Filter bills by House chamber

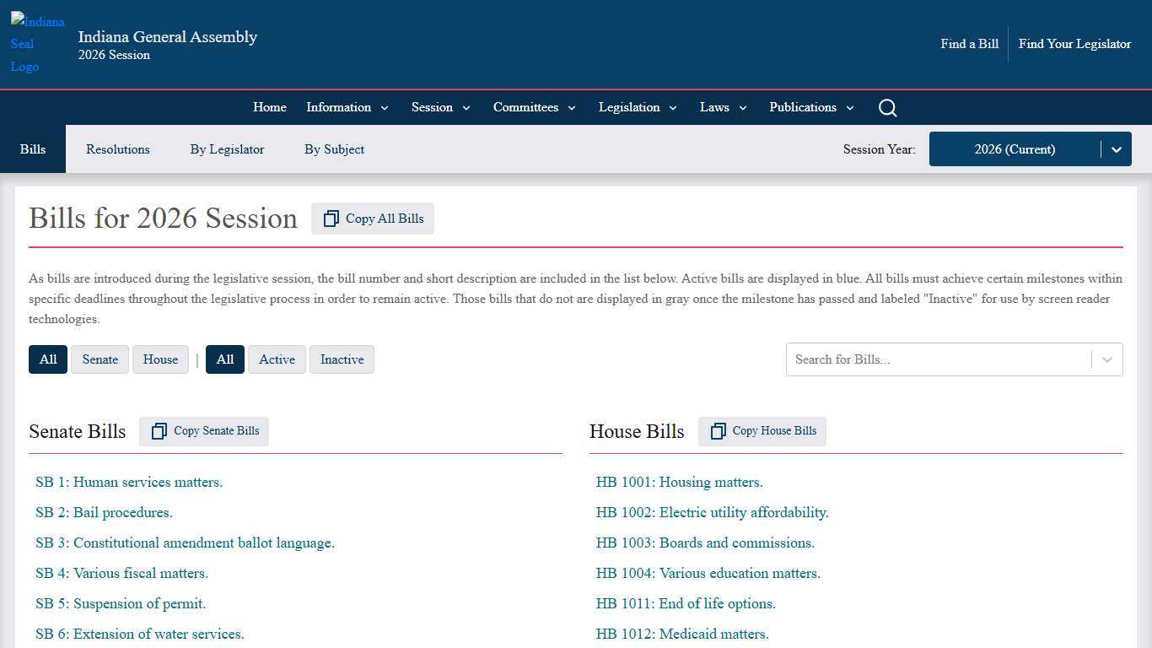(160, 359)
